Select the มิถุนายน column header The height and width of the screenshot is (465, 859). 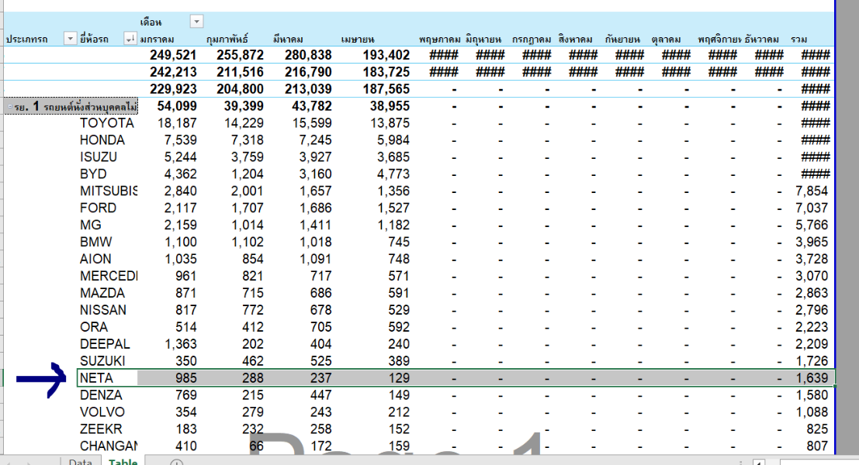[x=483, y=40]
